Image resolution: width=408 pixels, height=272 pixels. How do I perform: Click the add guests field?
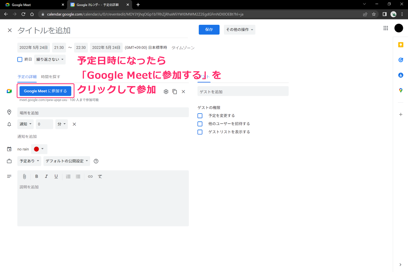coord(243,91)
